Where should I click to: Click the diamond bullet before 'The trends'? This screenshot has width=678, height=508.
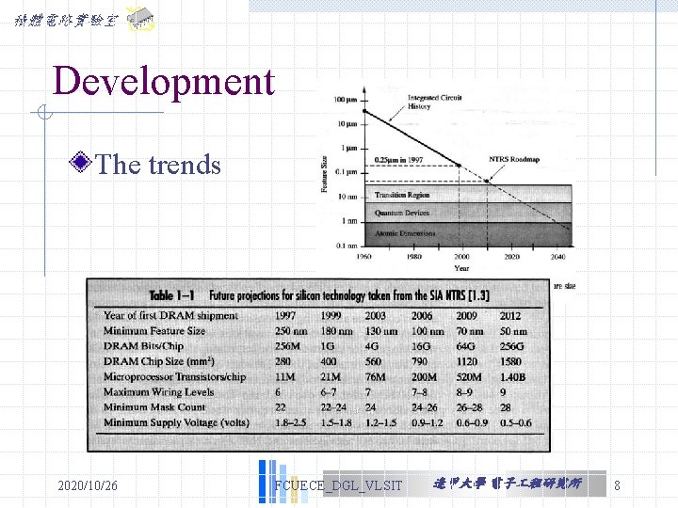pyautogui.click(x=80, y=162)
